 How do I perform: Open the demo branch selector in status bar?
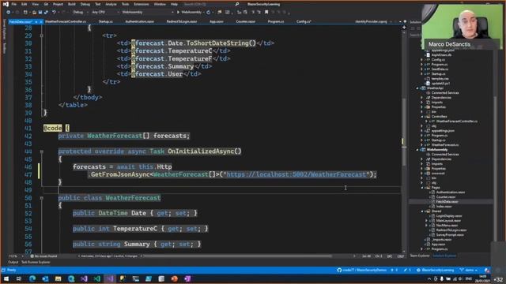point(468,270)
